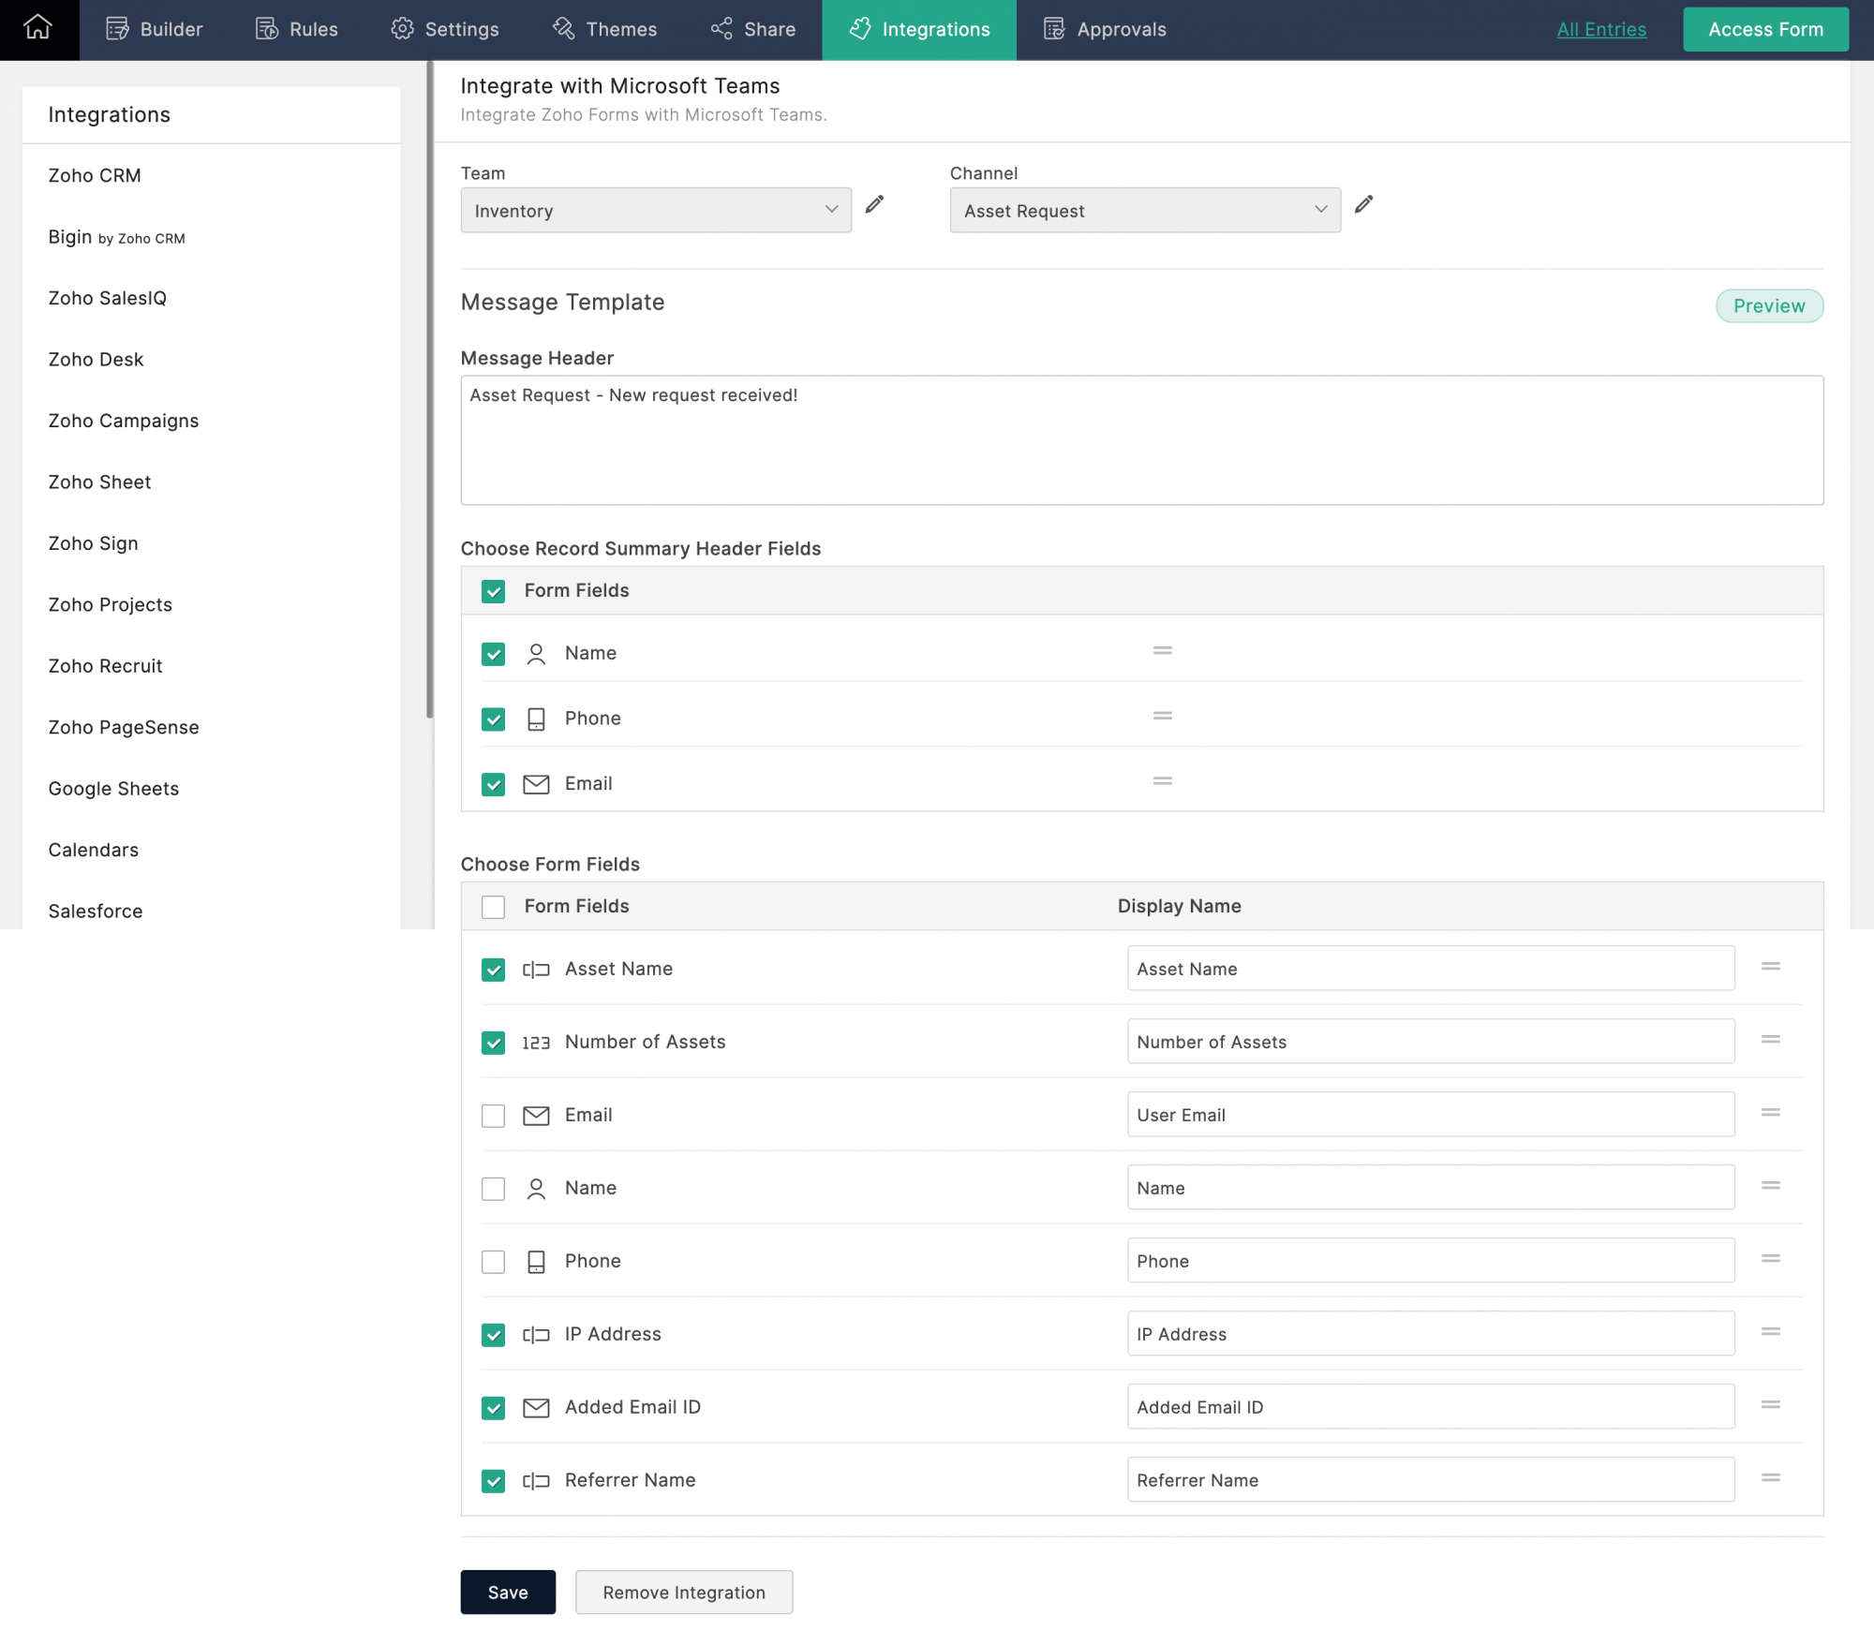
Task: Grab drag handle beside Phone display field
Action: [1771, 1258]
